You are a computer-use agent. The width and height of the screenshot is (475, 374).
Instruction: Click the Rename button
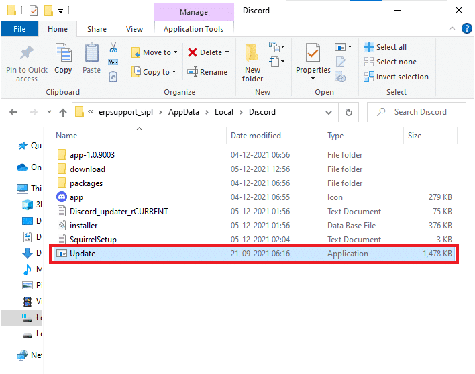pyautogui.click(x=207, y=72)
